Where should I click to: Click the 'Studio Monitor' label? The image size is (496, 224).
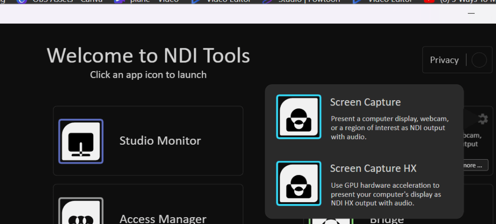(160, 141)
